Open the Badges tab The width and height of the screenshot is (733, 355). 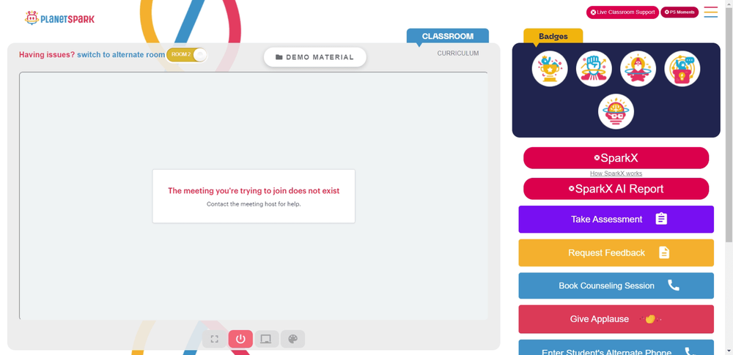point(553,36)
